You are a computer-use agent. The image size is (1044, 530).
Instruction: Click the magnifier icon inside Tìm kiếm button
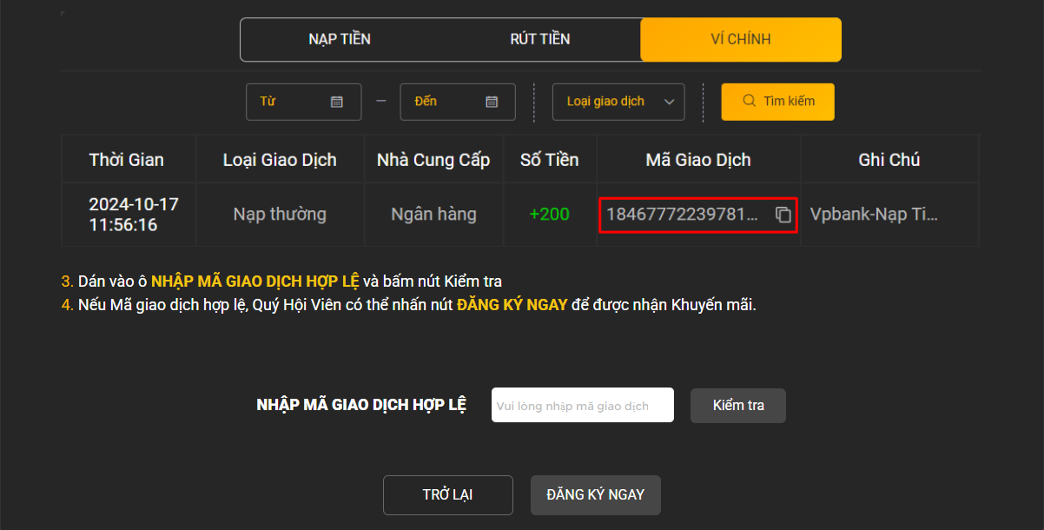point(749,102)
